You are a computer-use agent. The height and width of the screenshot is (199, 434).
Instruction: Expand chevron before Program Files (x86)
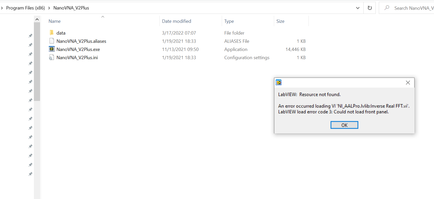(x=2, y=8)
